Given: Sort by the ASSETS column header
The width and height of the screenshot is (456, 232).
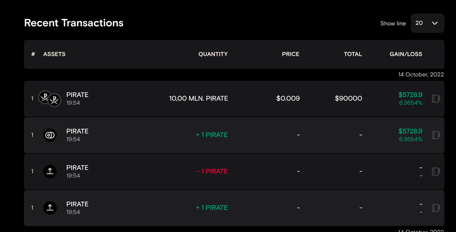Looking at the screenshot, I should pos(54,54).
